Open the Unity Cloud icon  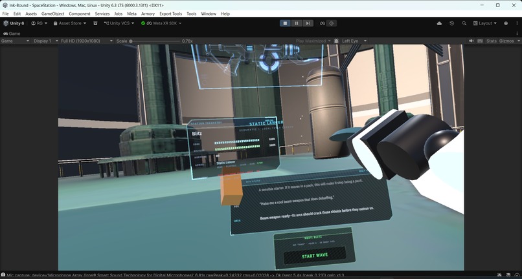[439, 23]
